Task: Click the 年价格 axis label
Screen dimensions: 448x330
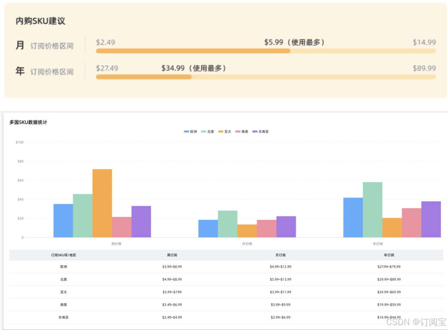Action: (x=378, y=244)
